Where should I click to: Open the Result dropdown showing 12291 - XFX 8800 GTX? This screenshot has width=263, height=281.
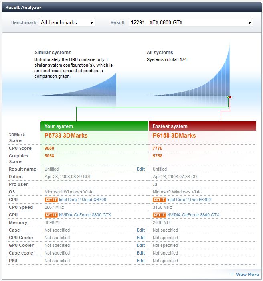coord(191,22)
